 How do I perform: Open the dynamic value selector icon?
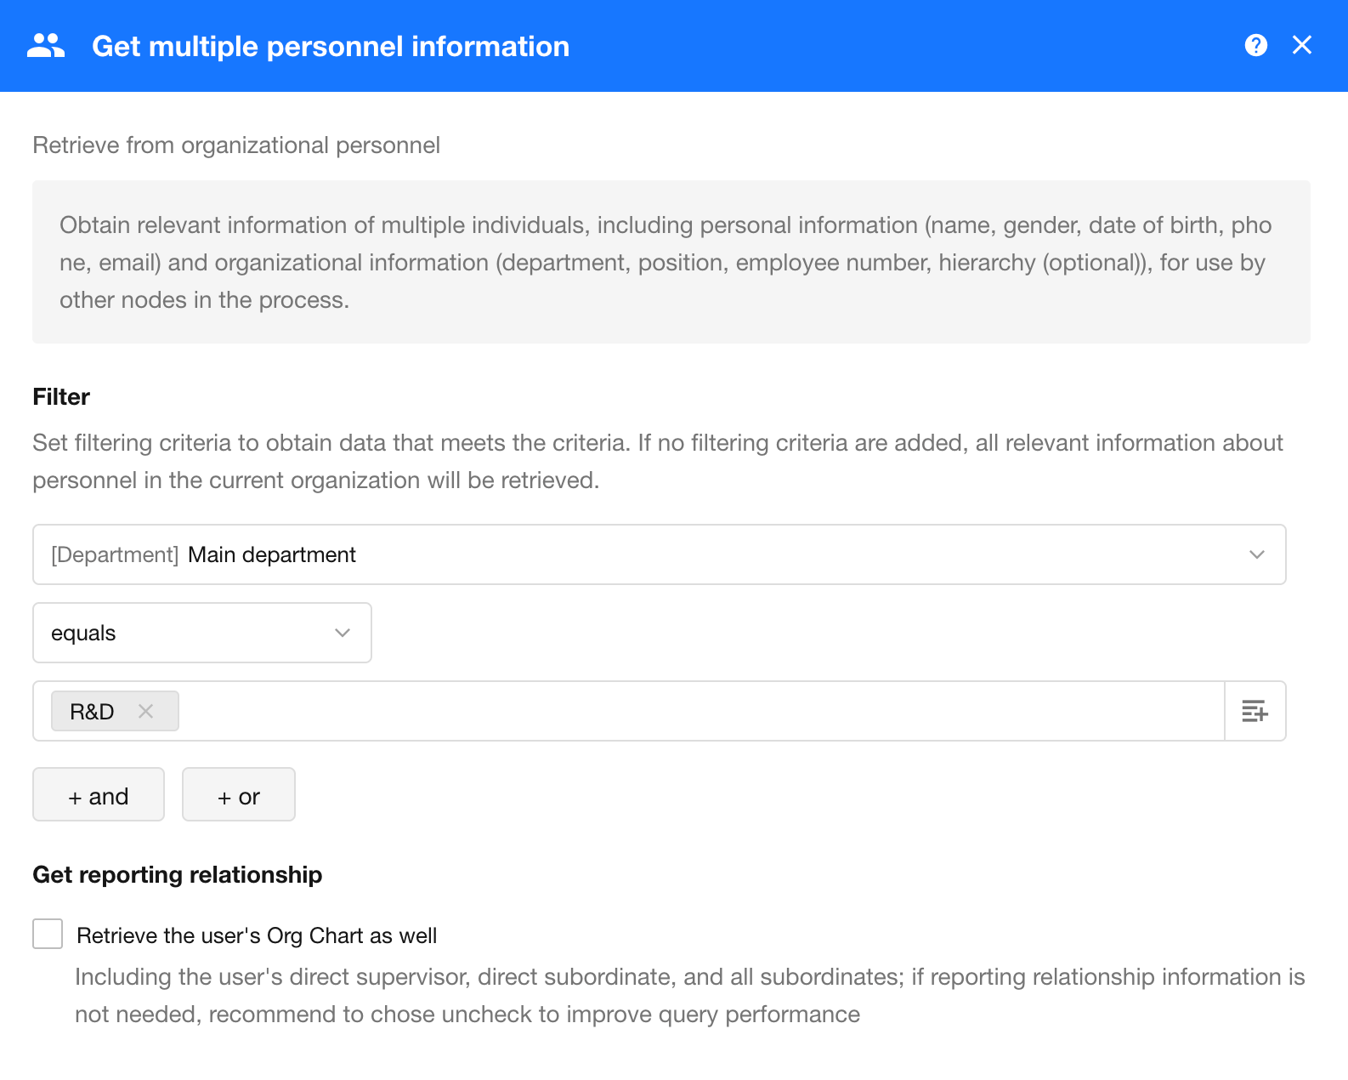point(1255,711)
